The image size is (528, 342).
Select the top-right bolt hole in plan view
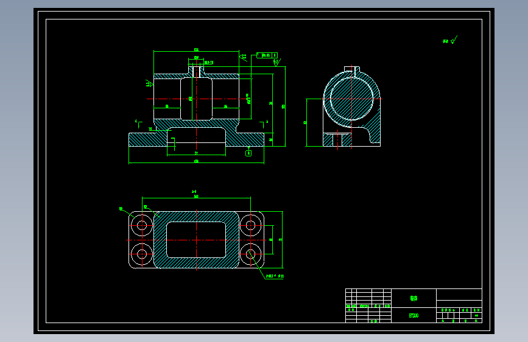coord(250,225)
